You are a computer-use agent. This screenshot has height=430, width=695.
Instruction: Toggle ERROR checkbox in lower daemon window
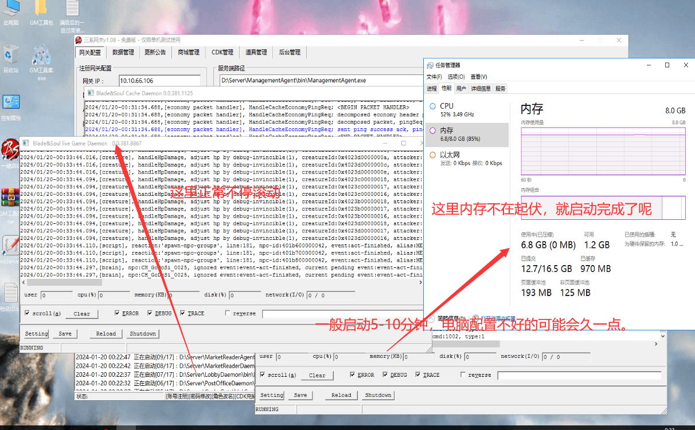point(353,375)
